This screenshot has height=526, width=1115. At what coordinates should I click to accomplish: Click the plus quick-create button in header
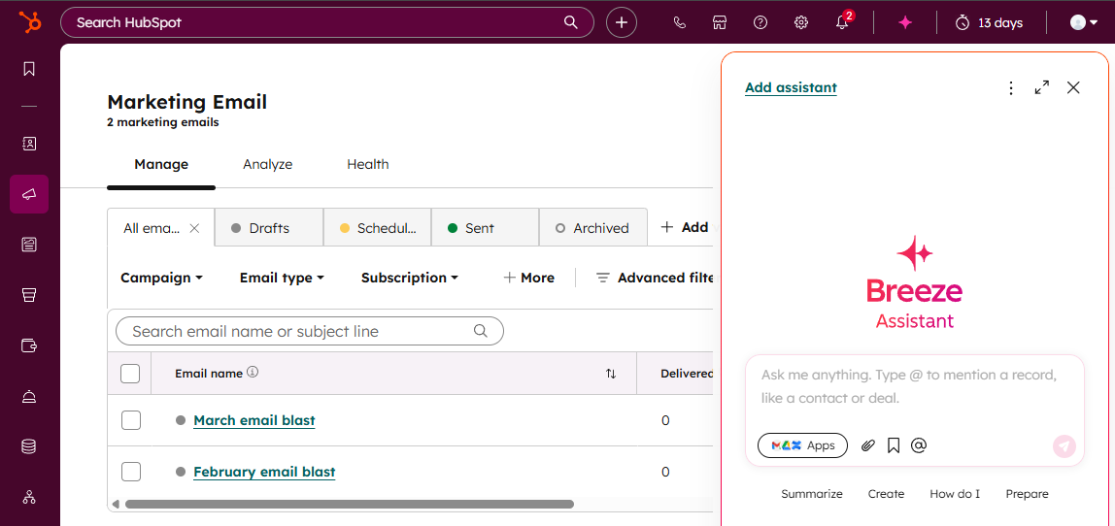pos(622,22)
